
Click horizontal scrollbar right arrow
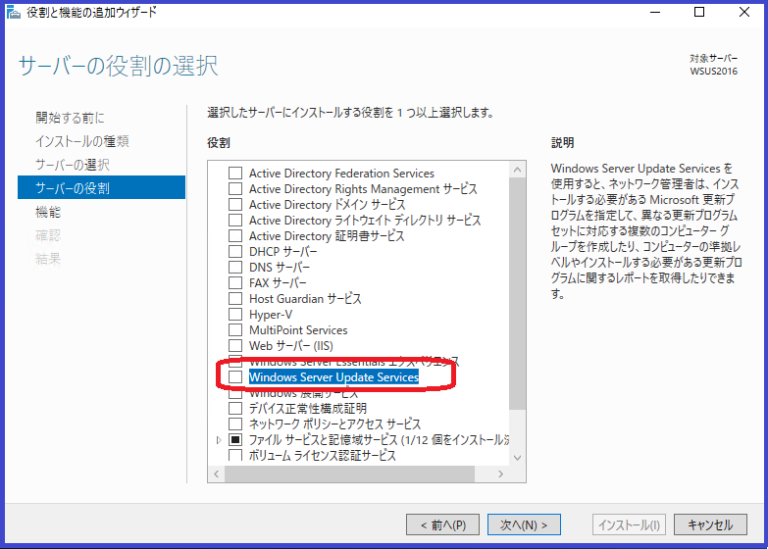500,474
